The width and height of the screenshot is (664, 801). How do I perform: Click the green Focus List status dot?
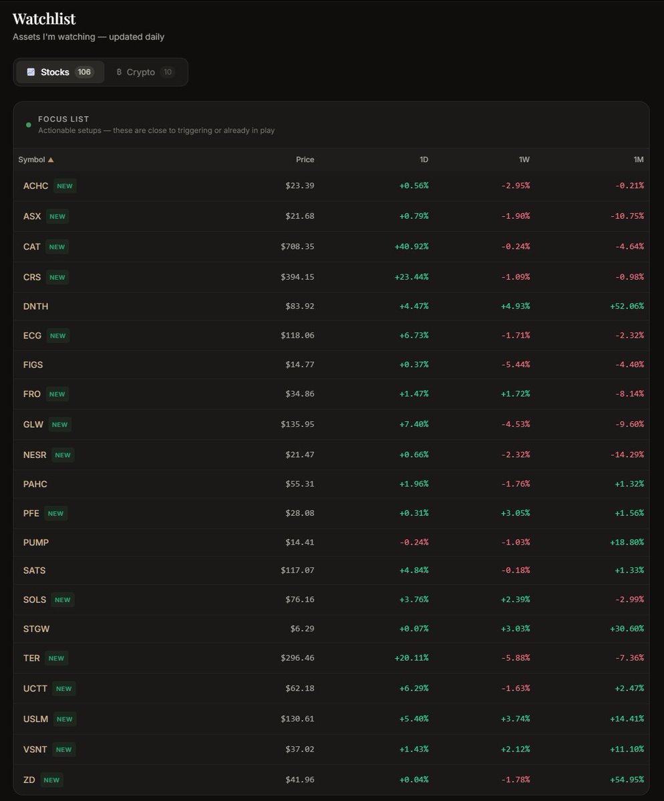tap(28, 125)
